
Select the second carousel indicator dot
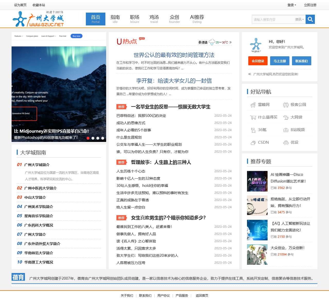[x=93, y=138]
